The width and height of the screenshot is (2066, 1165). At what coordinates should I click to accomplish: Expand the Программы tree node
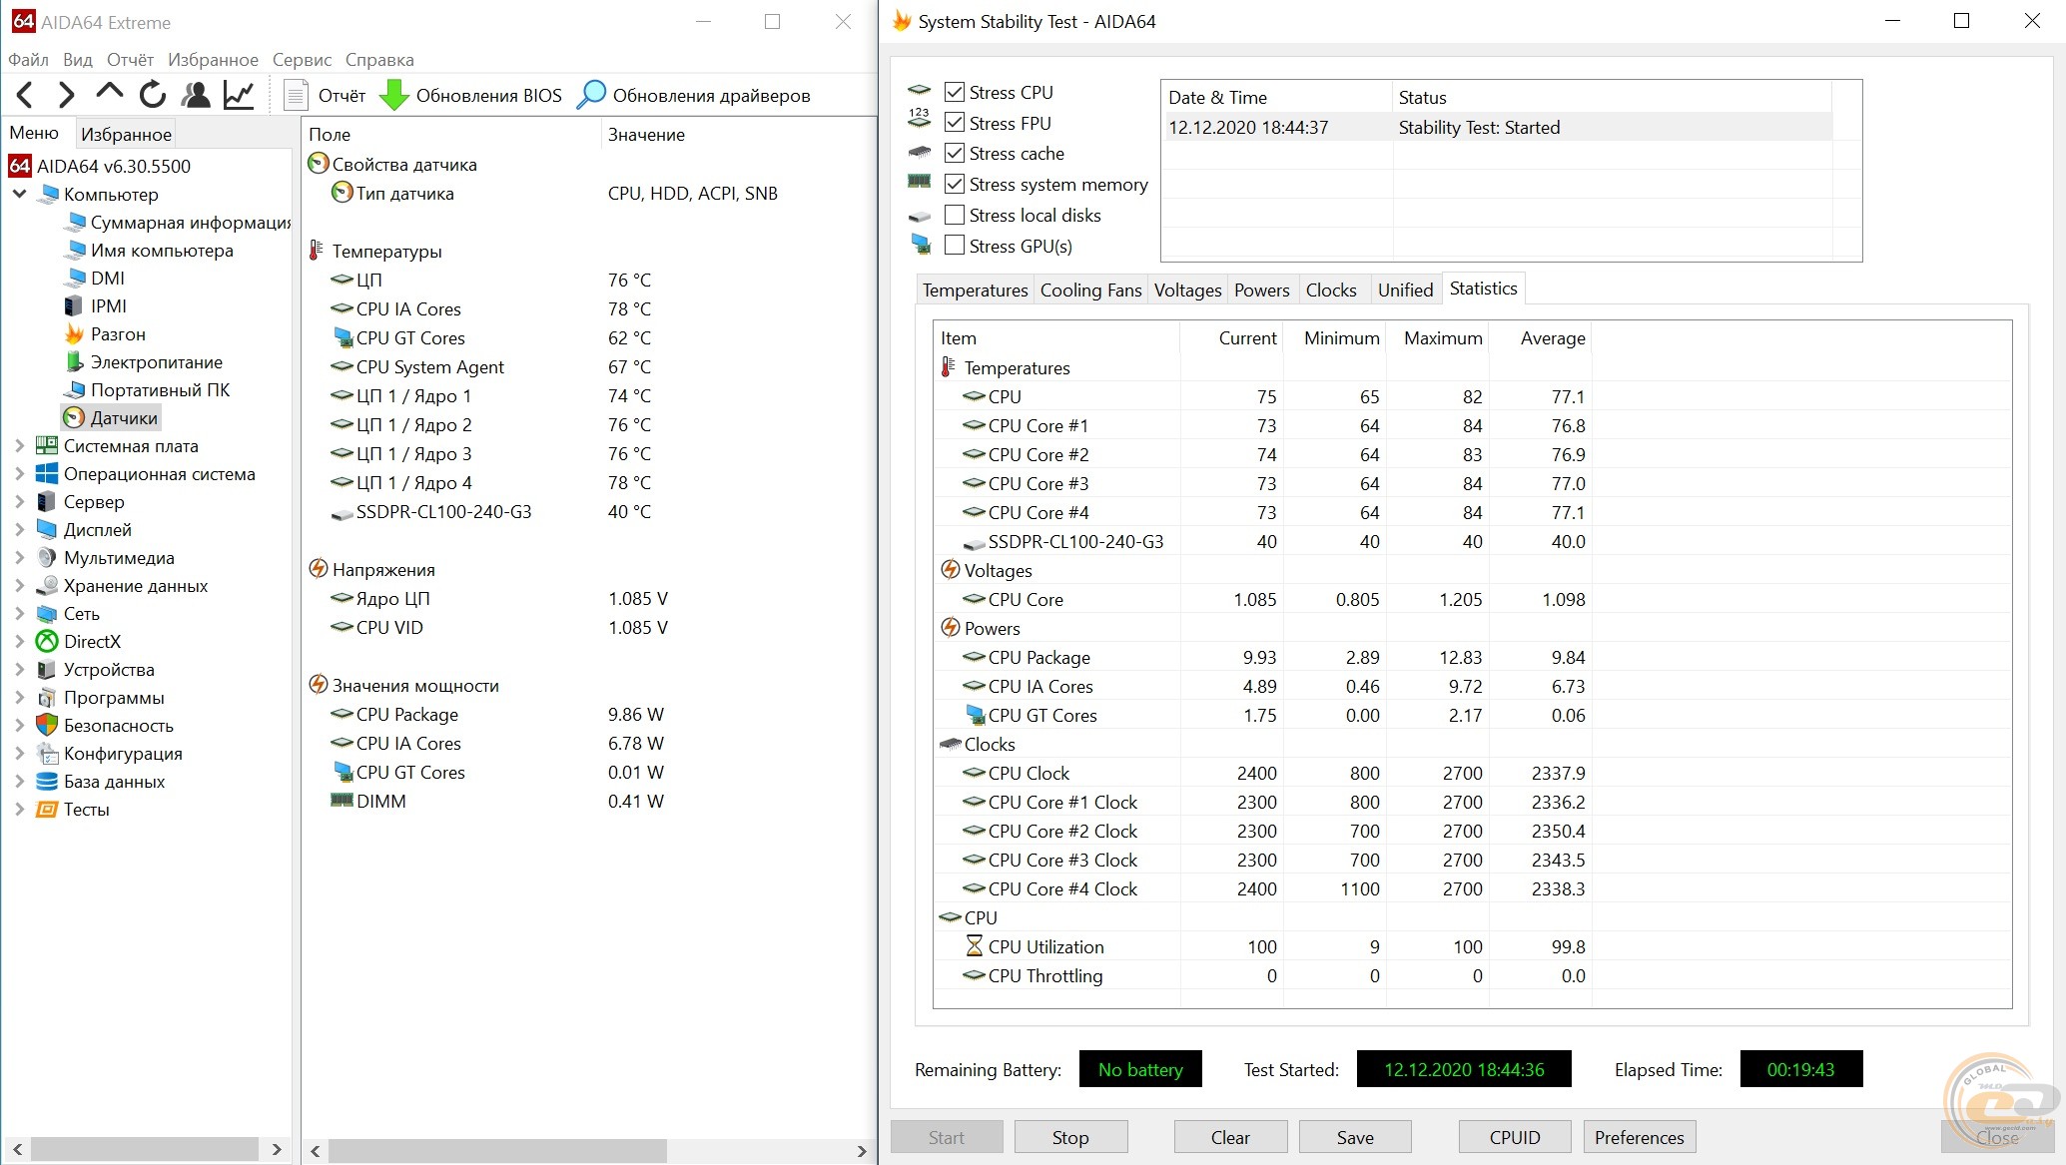19,697
